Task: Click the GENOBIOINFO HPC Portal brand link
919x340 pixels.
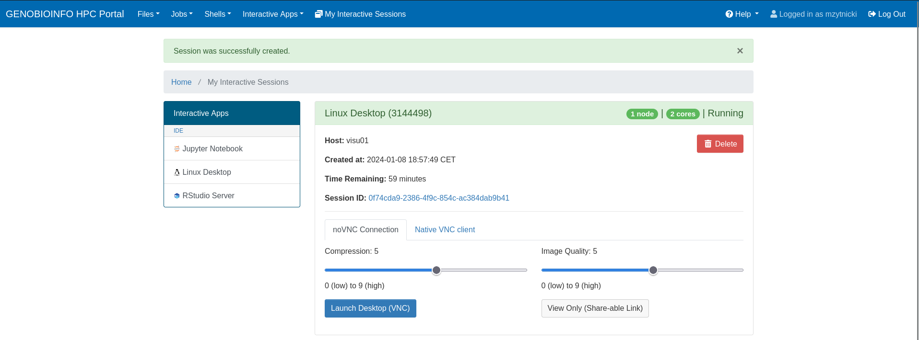Action: 65,14
